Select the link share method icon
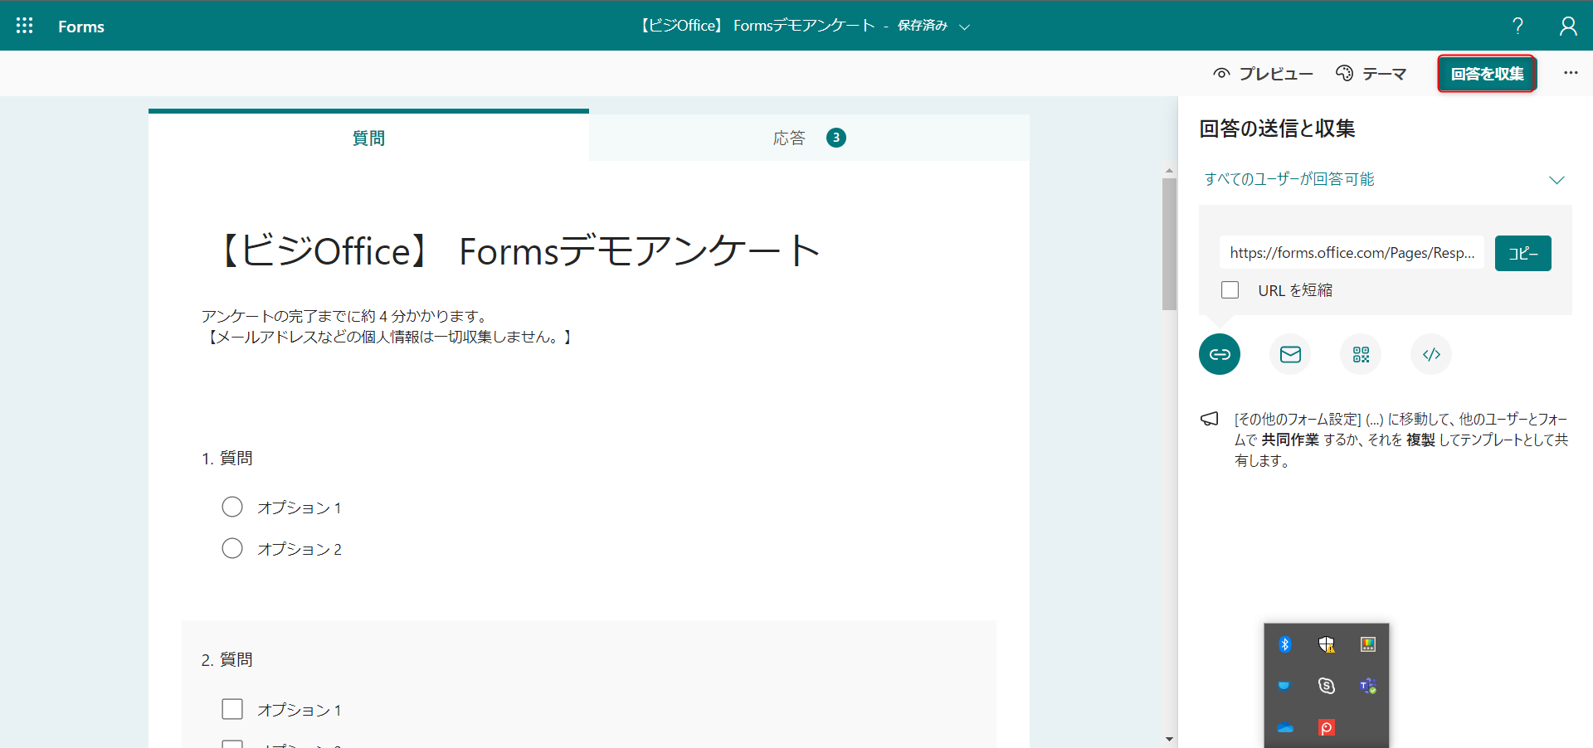The width and height of the screenshot is (1593, 748). 1220,354
